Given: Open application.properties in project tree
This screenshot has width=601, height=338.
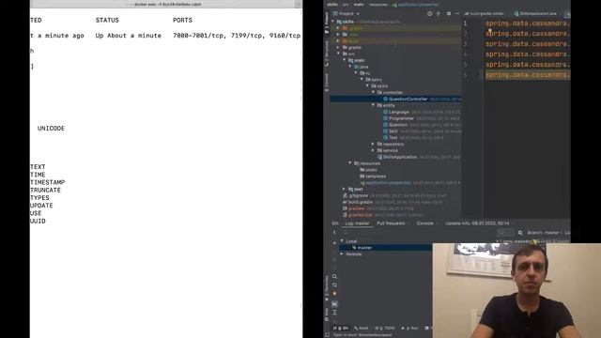Looking at the screenshot, I should coord(388,183).
